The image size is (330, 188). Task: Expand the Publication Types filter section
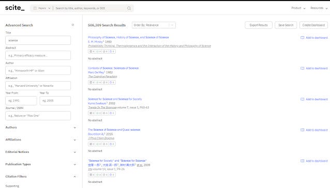tap(41, 164)
